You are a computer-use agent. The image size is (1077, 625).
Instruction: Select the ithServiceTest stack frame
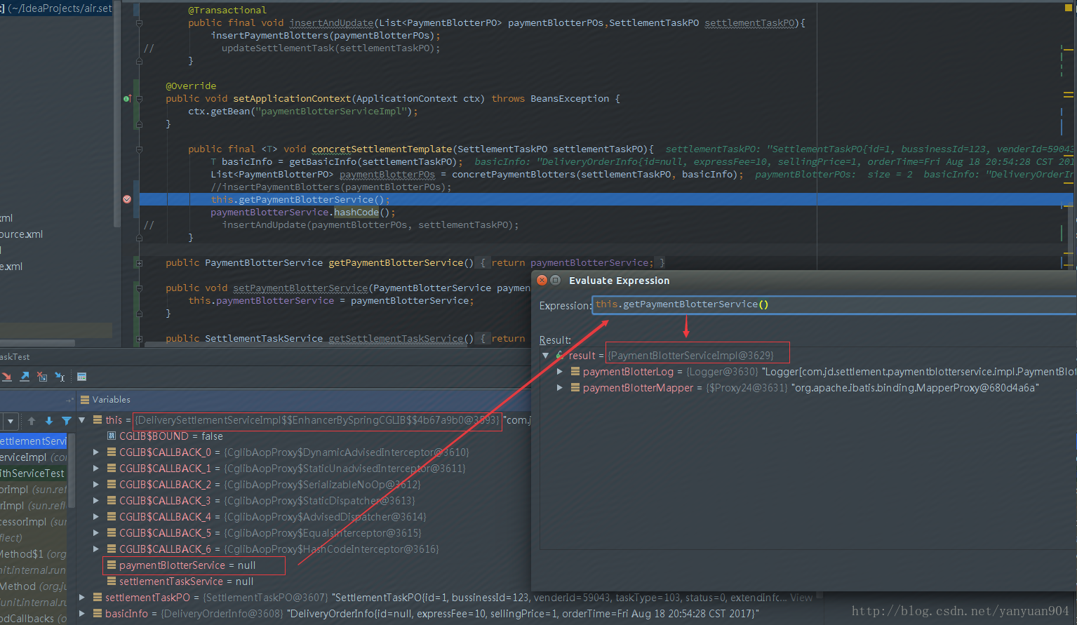34,473
